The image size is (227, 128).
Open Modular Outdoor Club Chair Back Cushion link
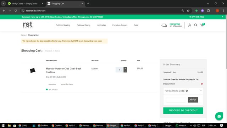click(63, 70)
